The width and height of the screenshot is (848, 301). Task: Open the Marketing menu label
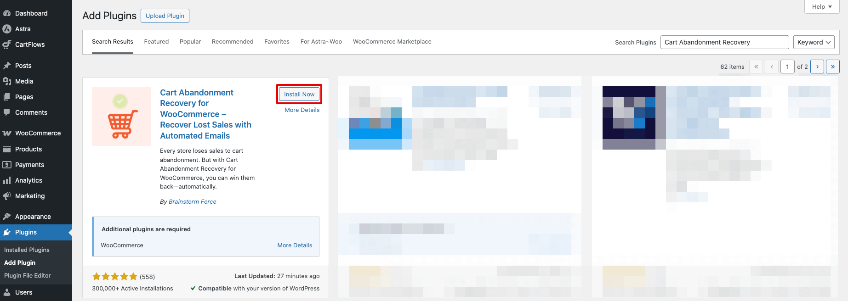[30, 196]
